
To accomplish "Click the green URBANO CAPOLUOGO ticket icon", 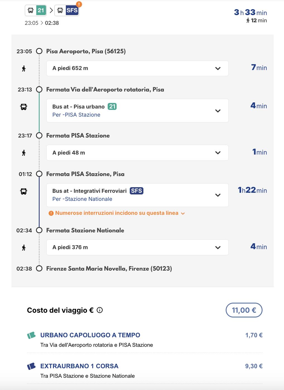I will click(31, 335).
